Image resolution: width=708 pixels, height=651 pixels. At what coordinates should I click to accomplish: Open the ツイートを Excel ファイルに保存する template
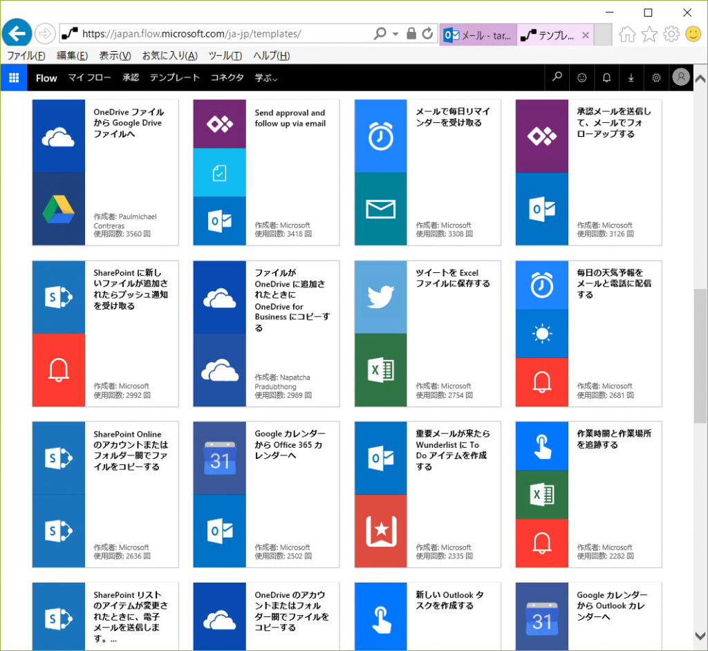[x=427, y=333]
